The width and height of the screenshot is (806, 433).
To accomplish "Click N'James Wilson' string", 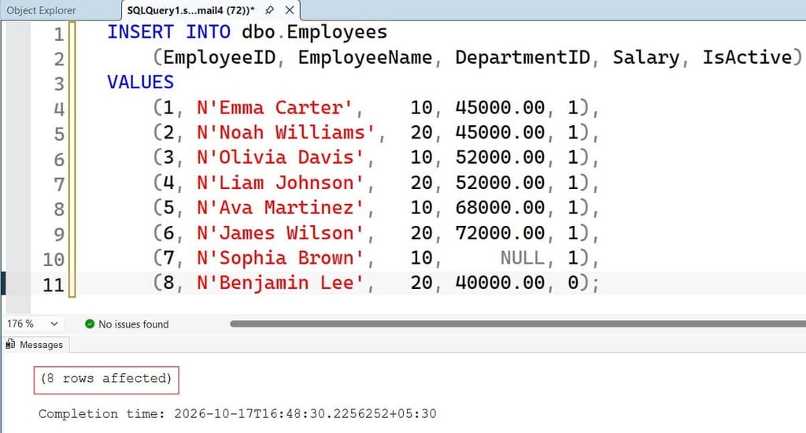I will (281, 233).
